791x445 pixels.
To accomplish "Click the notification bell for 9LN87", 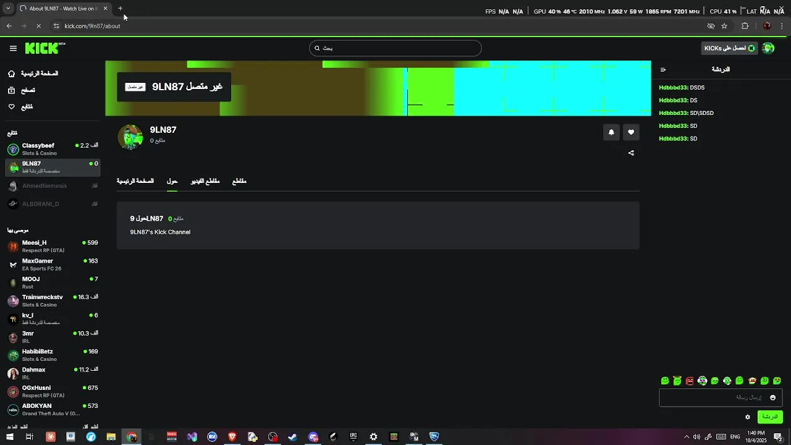I will [x=611, y=132].
